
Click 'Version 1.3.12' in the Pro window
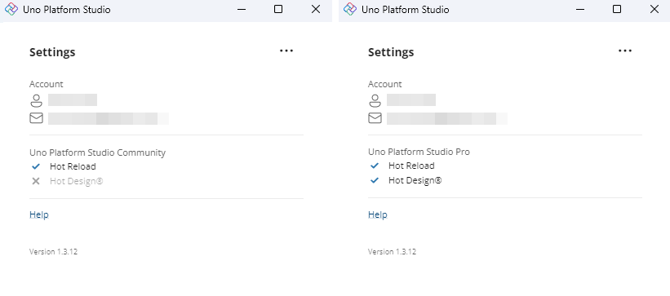pyautogui.click(x=393, y=252)
